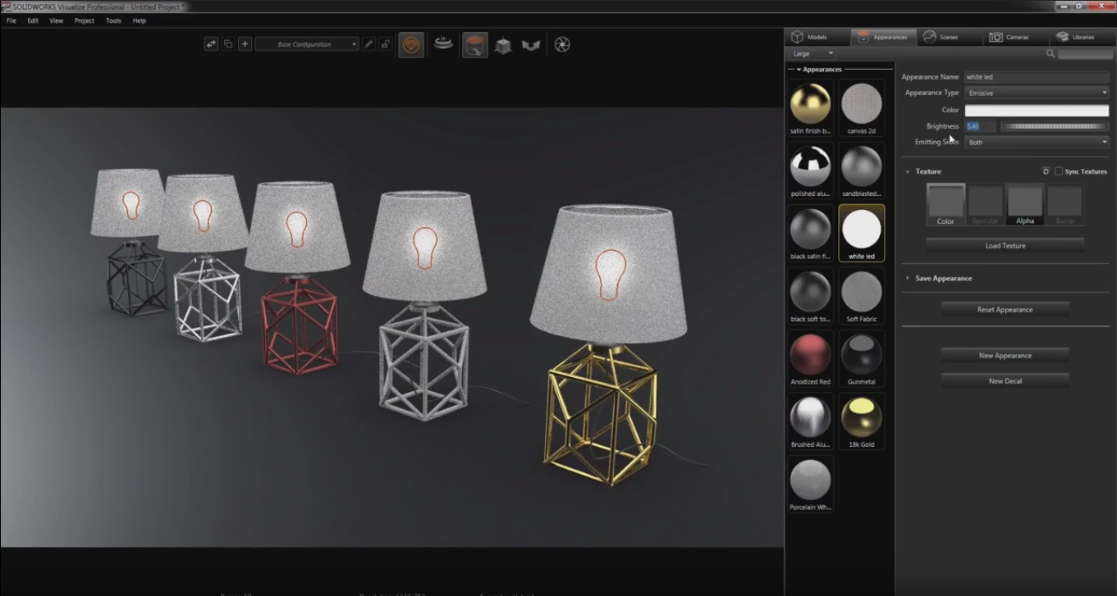Select the 18k Gold appearance thumbnail

click(x=861, y=421)
